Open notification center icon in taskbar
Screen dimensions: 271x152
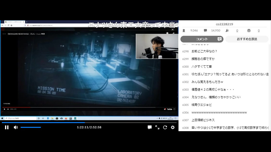(175, 118)
